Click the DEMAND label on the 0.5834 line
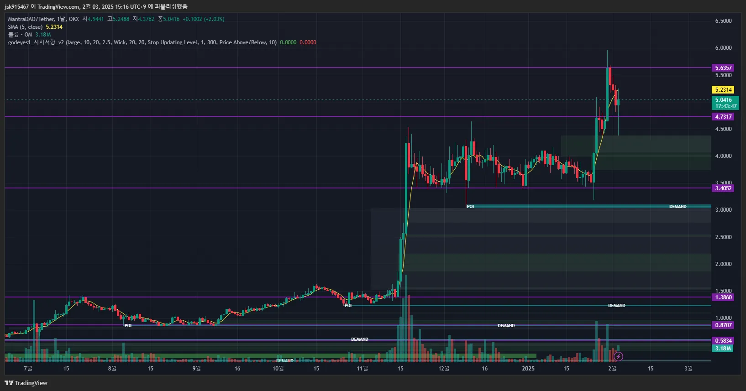Image resolution: width=746 pixels, height=391 pixels. click(x=360, y=339)
